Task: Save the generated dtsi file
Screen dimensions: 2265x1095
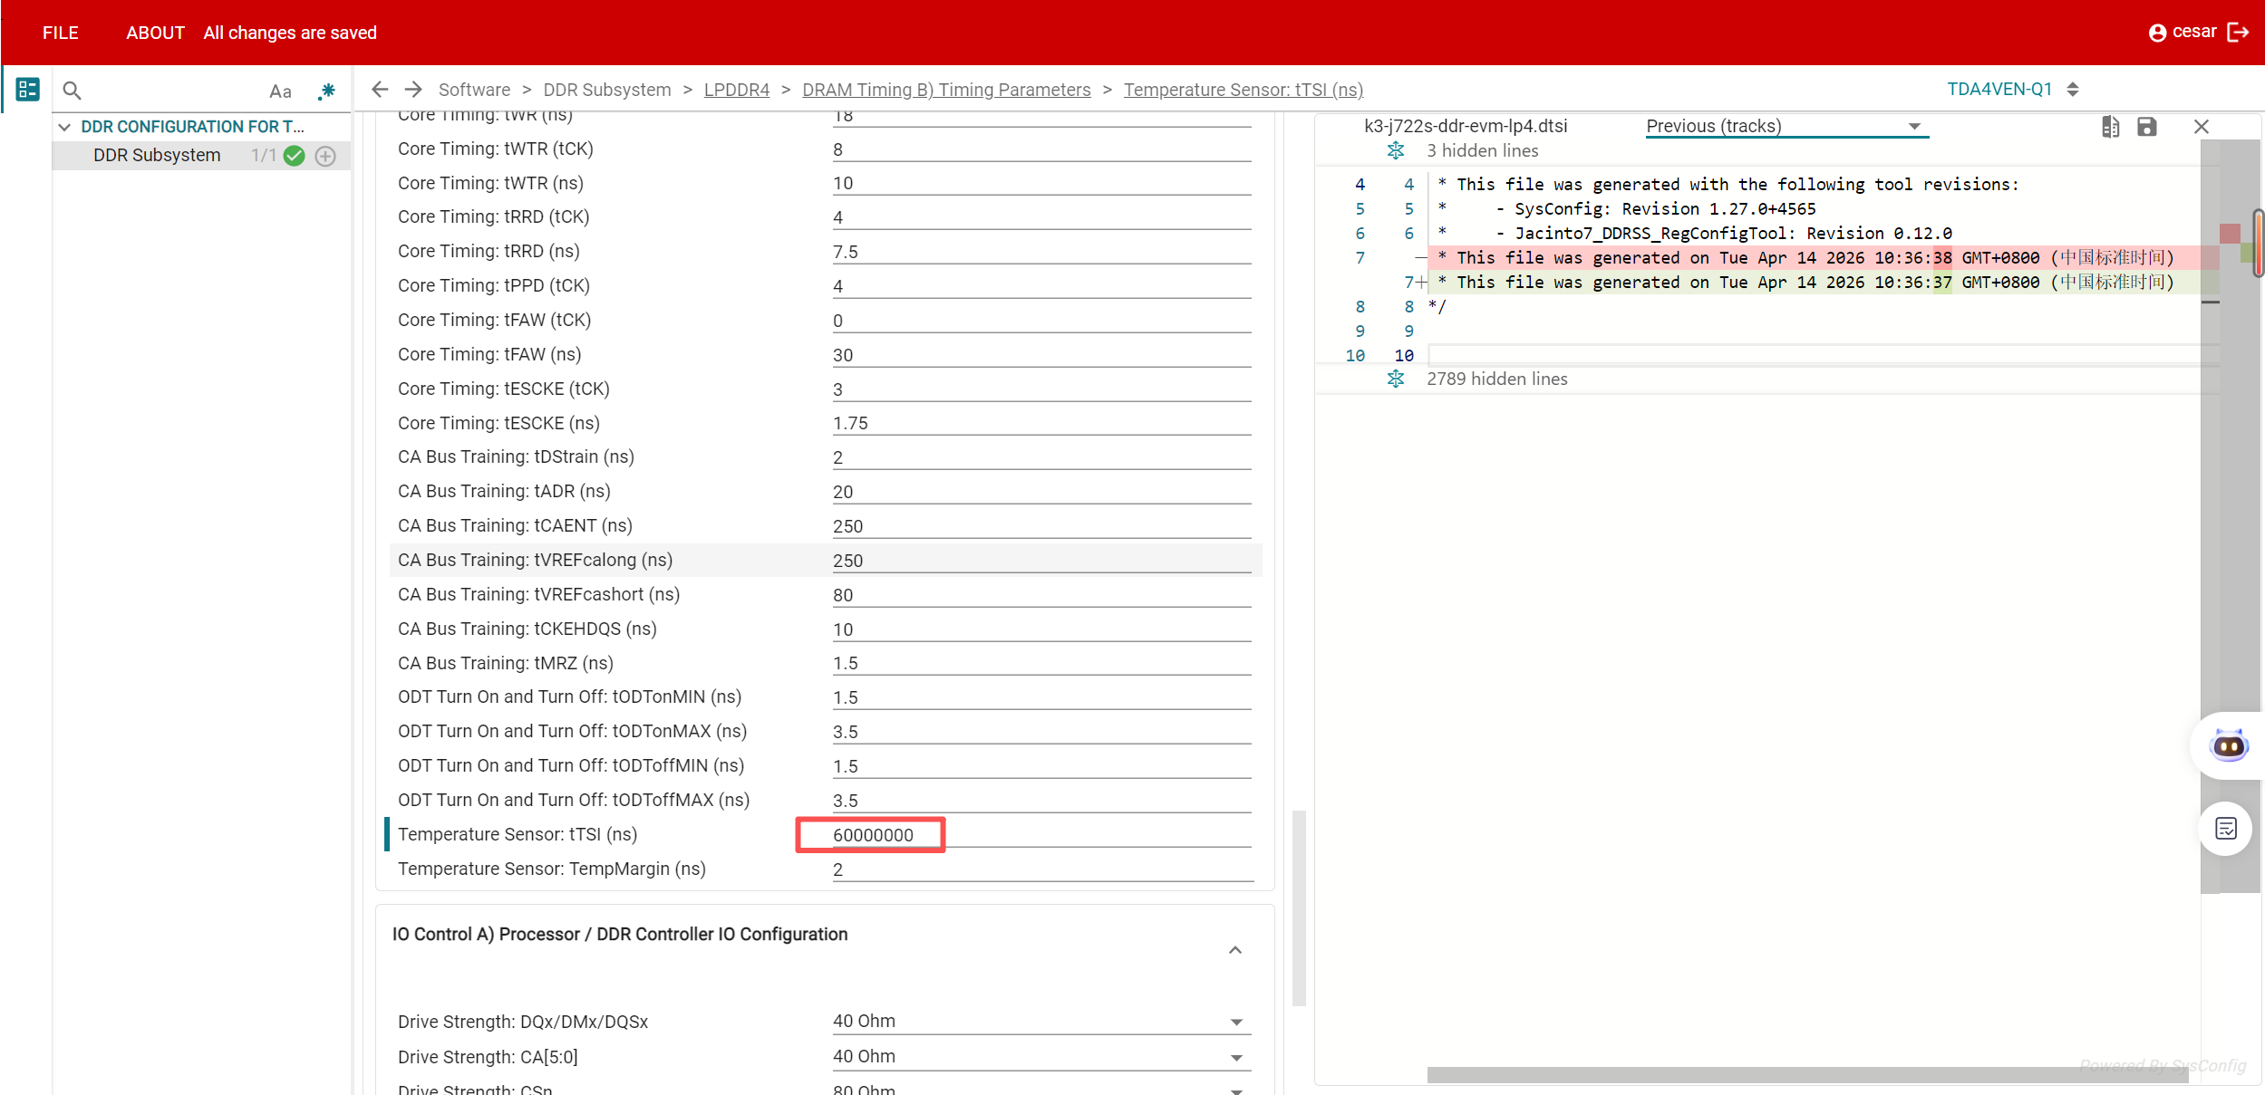Action: 2146,127
